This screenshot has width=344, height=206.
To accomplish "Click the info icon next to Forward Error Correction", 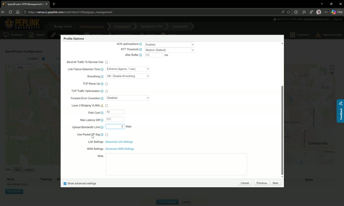I will (x=102, y=98).
